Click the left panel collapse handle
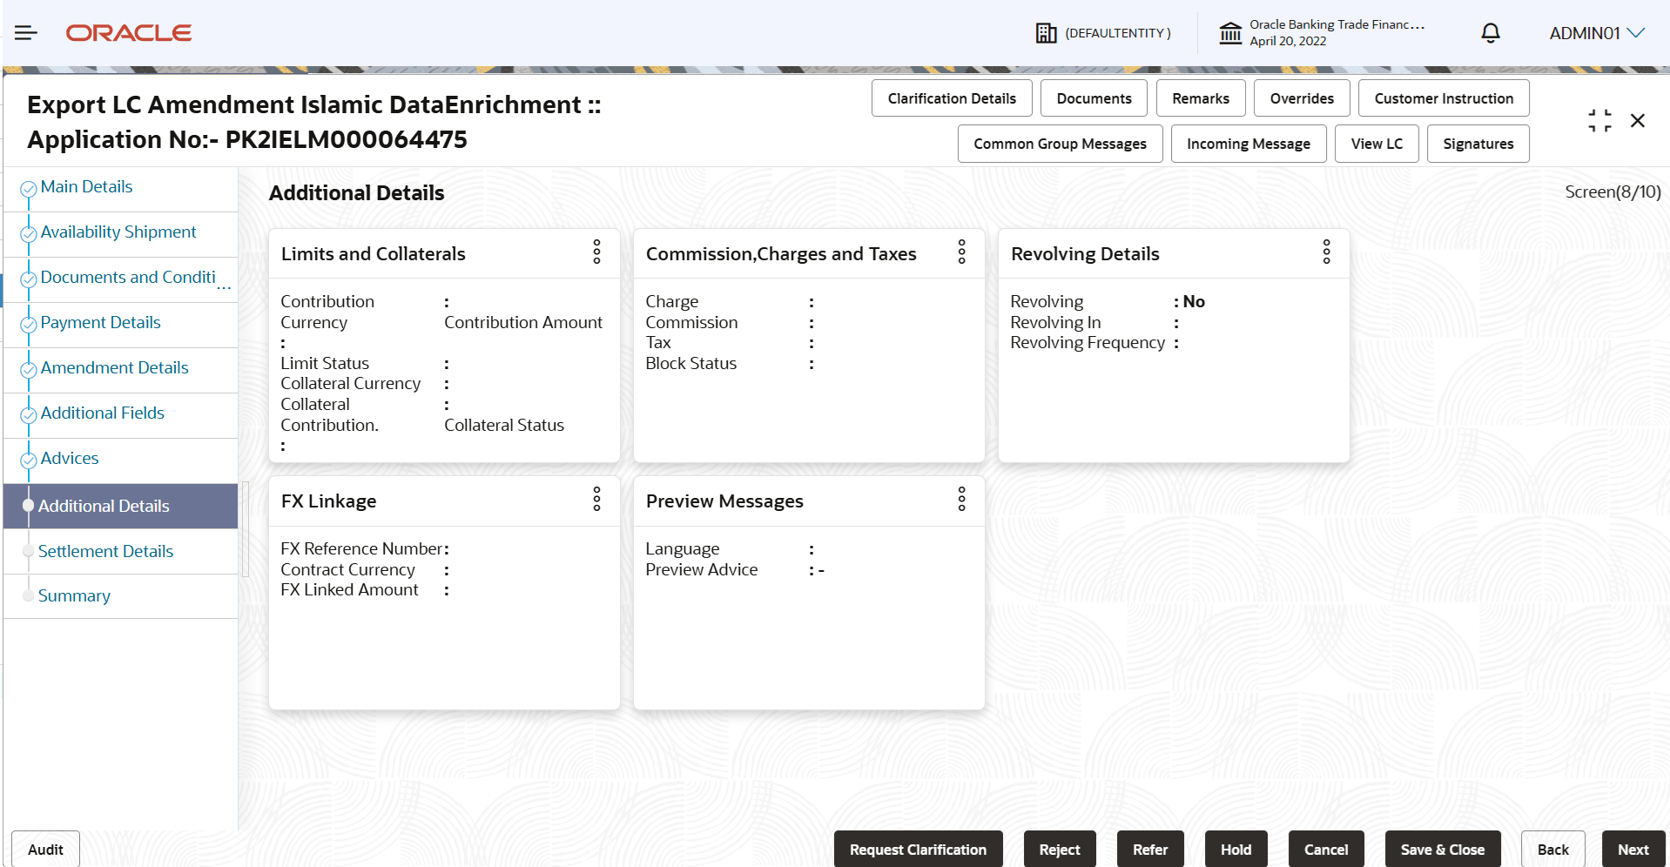Screen dimensions: 1670x867 246,529
